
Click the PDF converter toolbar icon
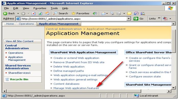165,19
